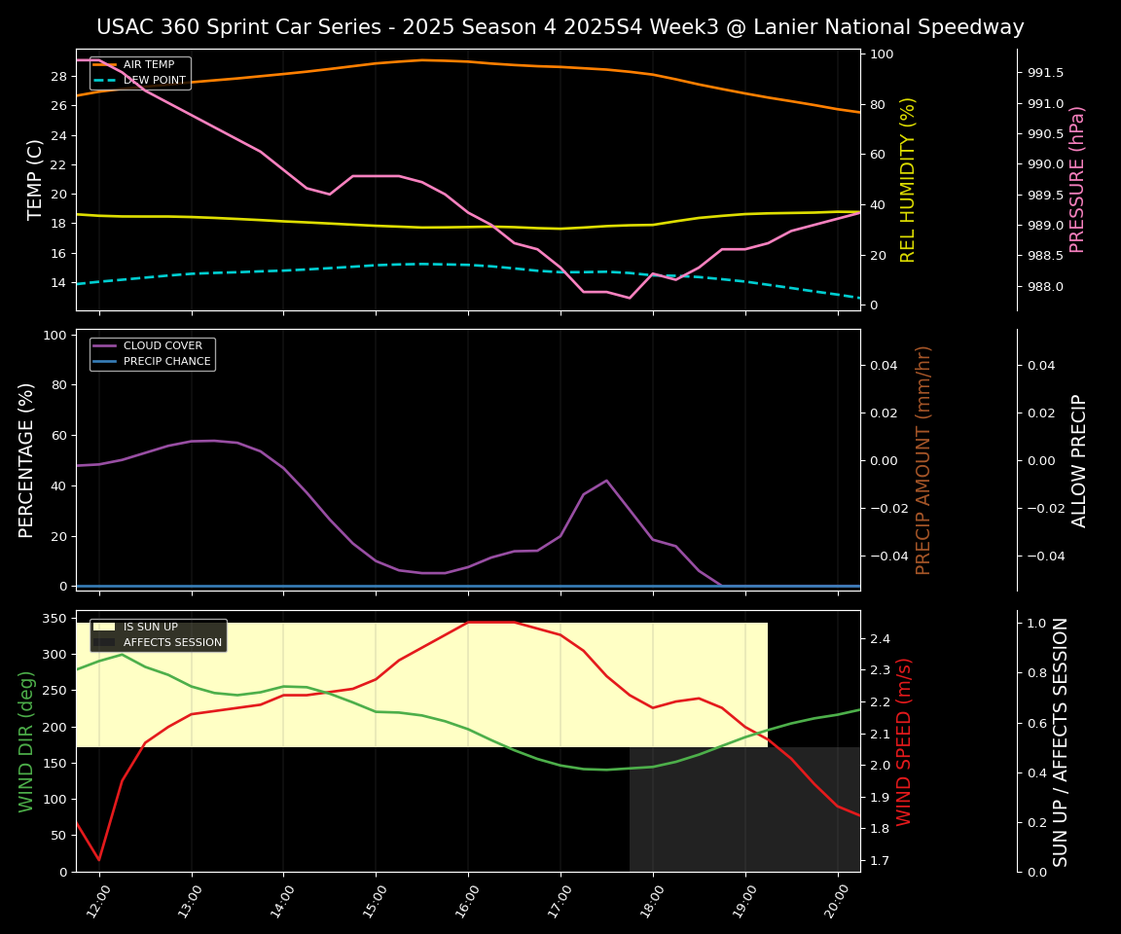The width and height of the screenshot is (1121, 934).
Task: Click the WIND SPEED (m/s) axis label
Action: point(905,740)
